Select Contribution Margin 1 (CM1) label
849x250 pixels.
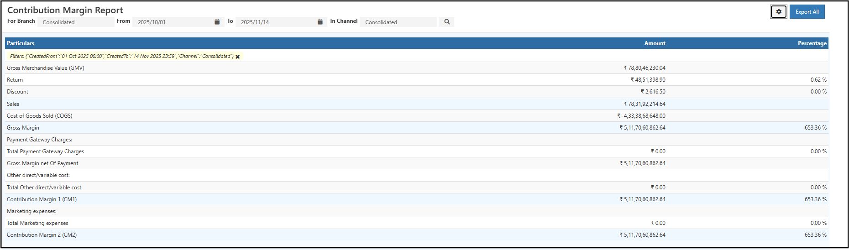click(x=42, y=199)
